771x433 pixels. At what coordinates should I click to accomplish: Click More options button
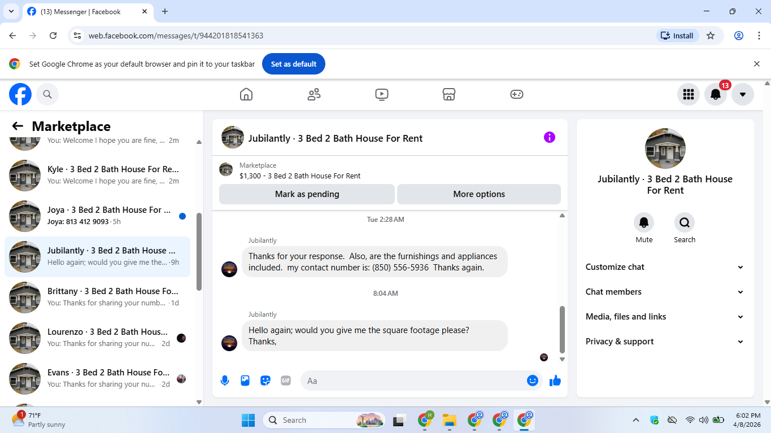[479, 194]
